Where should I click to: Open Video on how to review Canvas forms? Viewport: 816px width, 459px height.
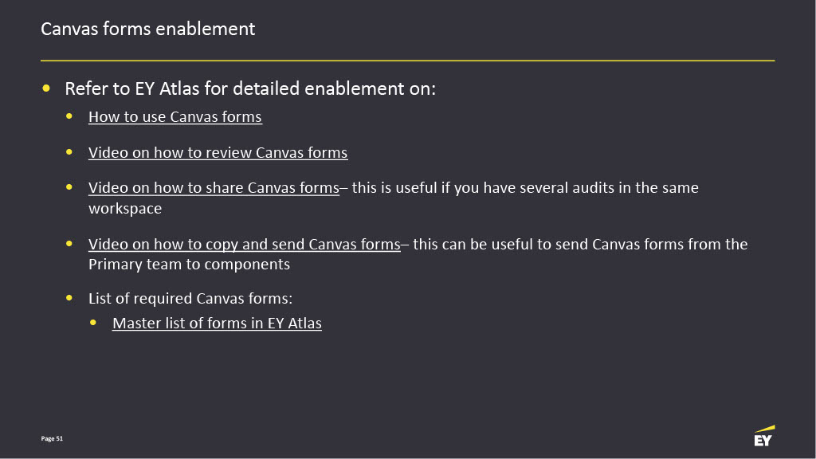click(218, 152)
